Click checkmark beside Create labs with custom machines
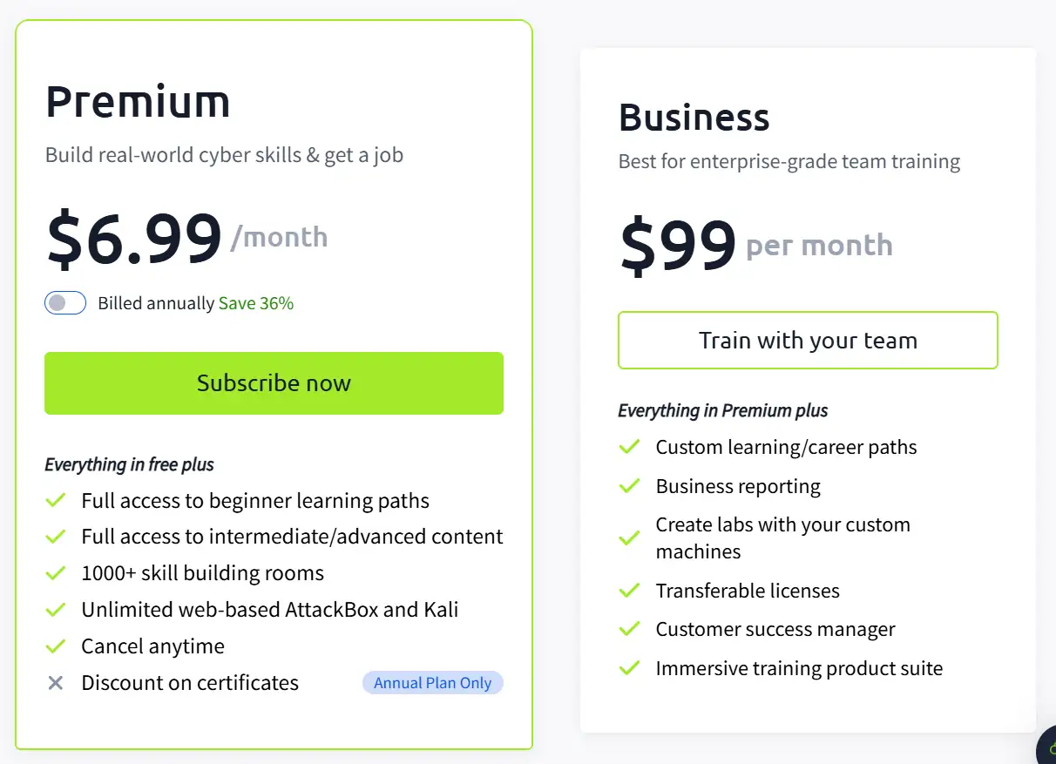The width and height of the screenshot is (1056, 764). click(x=629, y=538)
